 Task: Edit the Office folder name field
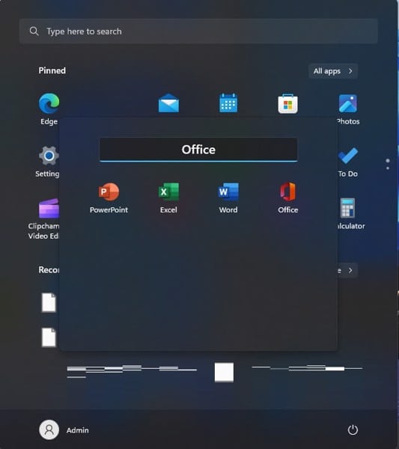click(x=198, y=150)
